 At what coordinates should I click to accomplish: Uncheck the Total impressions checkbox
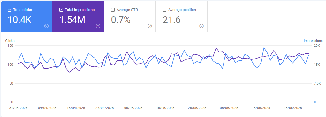tap(61, 10)
